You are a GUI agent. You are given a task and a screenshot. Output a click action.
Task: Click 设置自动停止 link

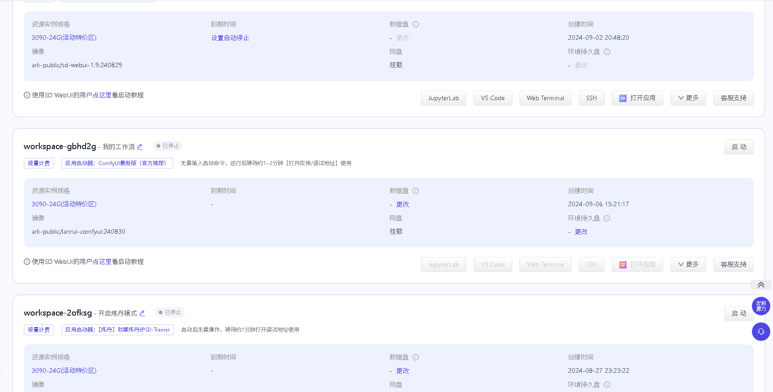point(230,38)
